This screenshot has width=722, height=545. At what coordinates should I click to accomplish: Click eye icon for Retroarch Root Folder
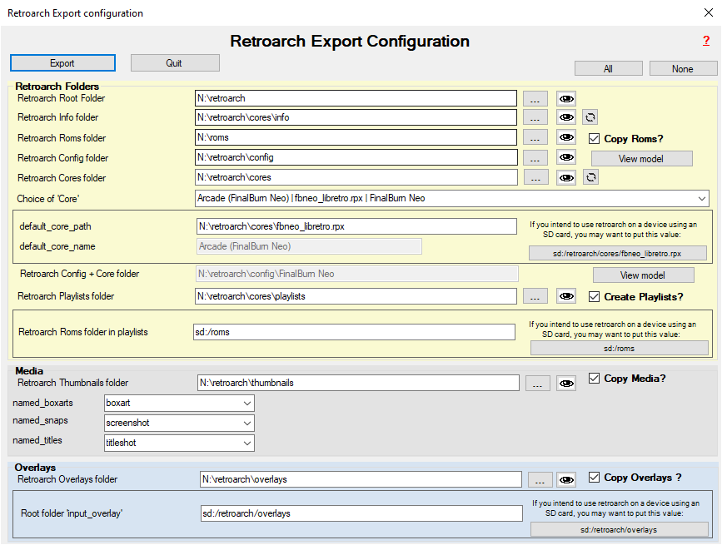point(566,98)
